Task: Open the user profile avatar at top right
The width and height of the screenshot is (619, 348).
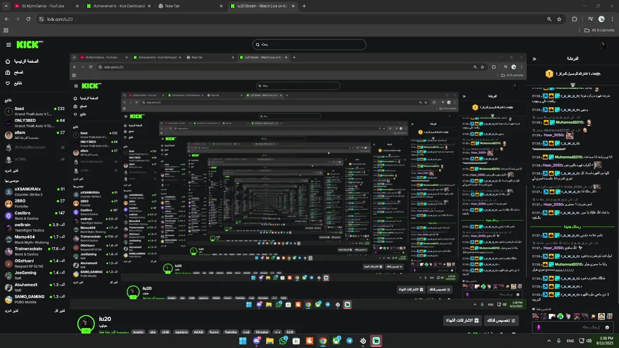Action: point(603,45)
